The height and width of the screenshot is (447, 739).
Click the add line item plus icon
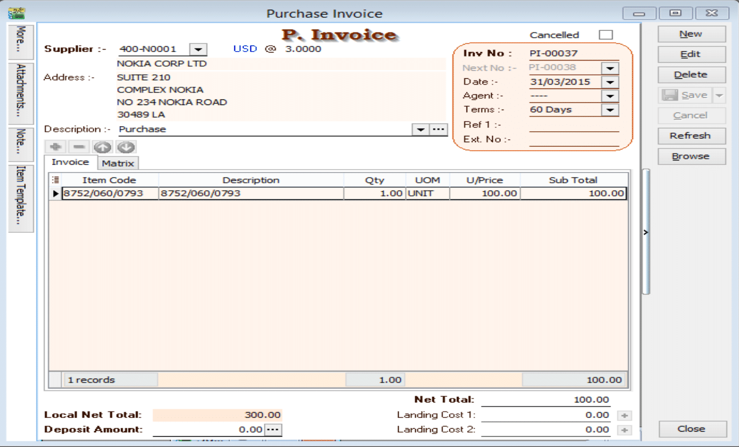55,147
